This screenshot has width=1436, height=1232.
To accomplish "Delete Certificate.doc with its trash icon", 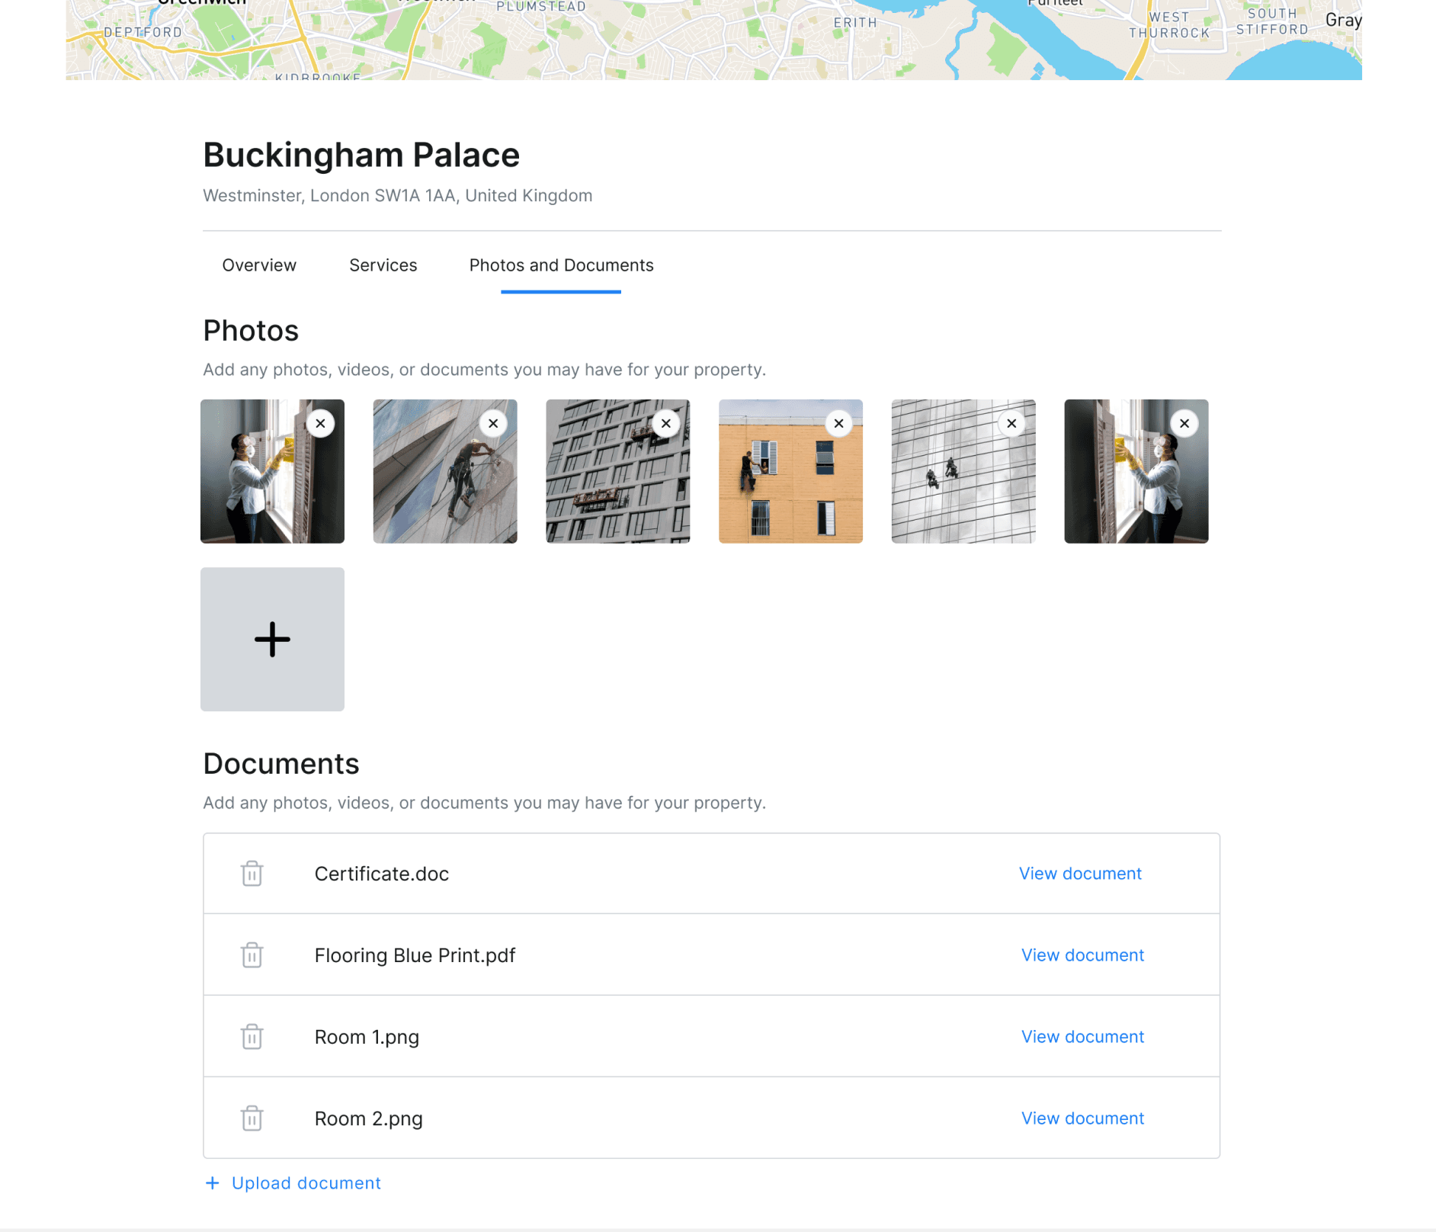I will click(x=252, y=874).
